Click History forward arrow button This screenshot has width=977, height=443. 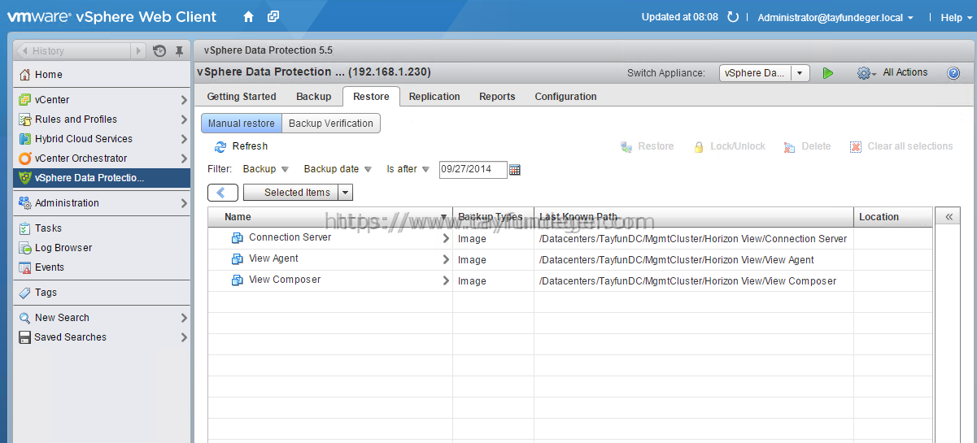tap(138, 50)
